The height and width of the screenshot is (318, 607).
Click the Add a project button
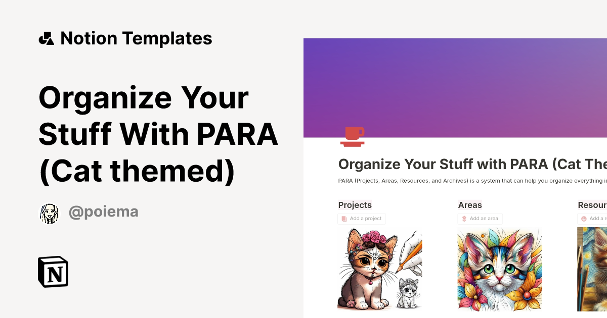(362, 219)
